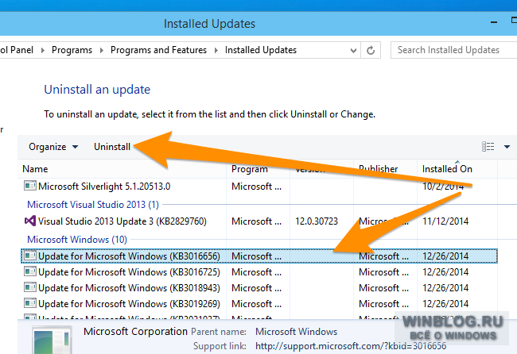Click the Uninstall an update heading
517x354 pixels.
(97, 90)
